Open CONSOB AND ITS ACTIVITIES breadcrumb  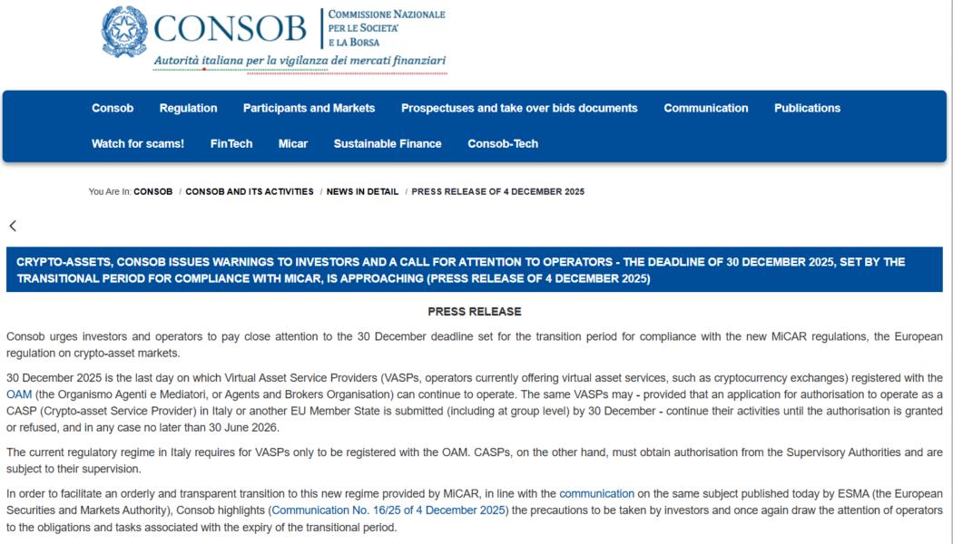(x=251, y=191)
